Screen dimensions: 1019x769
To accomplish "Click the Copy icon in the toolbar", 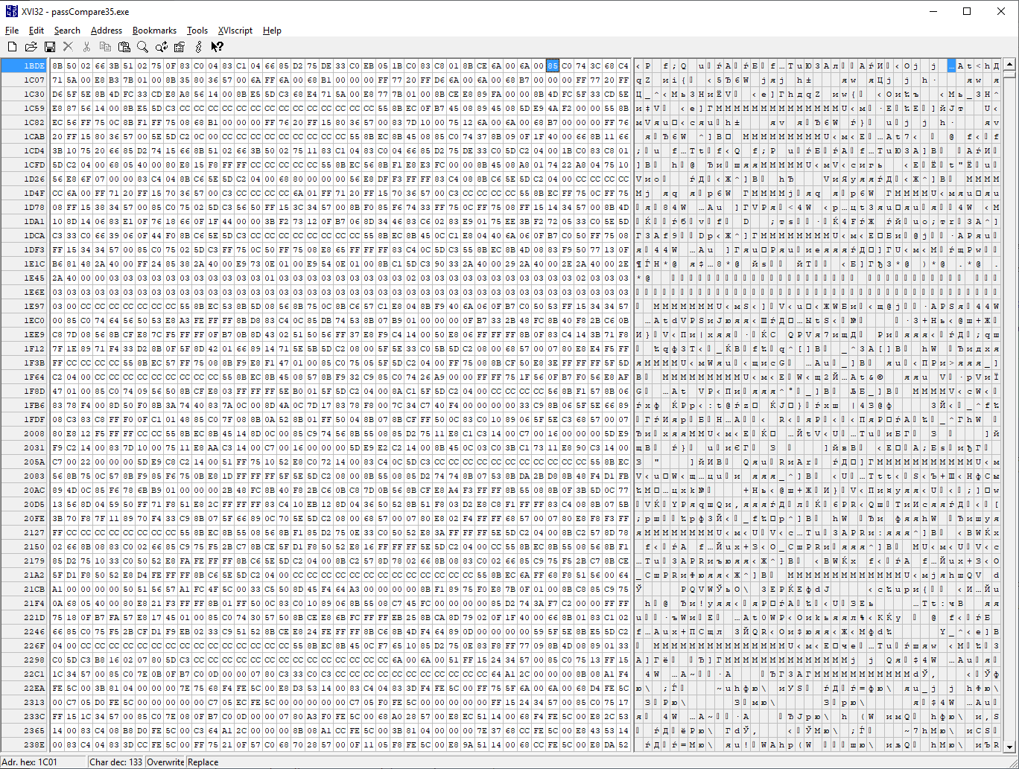I will point(105,47).
